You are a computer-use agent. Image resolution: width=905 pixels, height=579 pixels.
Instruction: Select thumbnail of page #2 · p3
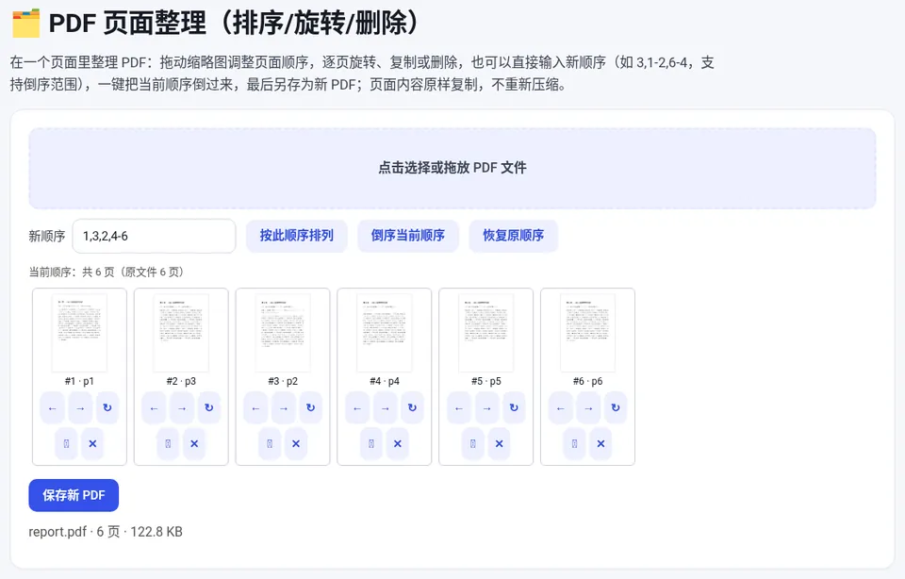181,333
